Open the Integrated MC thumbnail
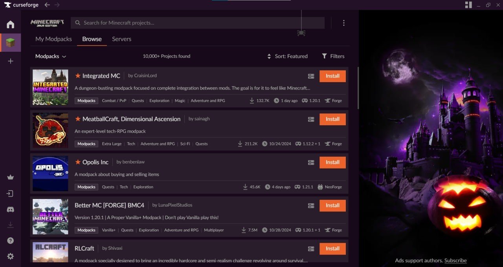Viewport: 503px width, 267px height. coord(50,87)
